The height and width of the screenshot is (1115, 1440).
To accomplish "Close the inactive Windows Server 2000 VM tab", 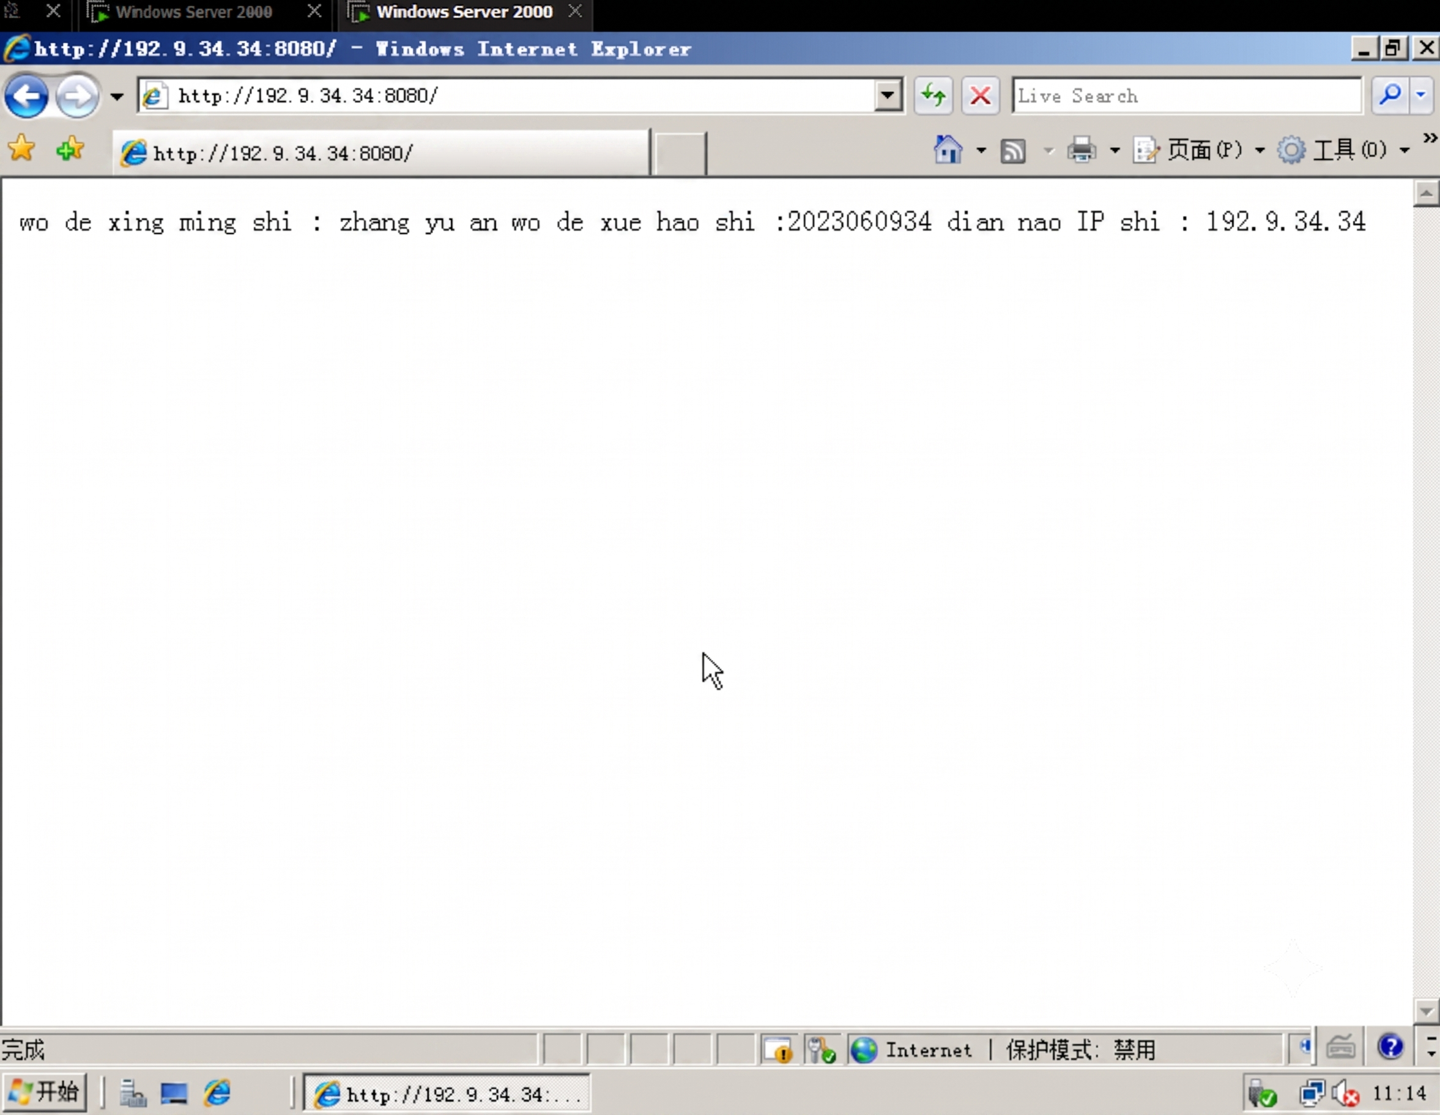I will coord(314,11).
